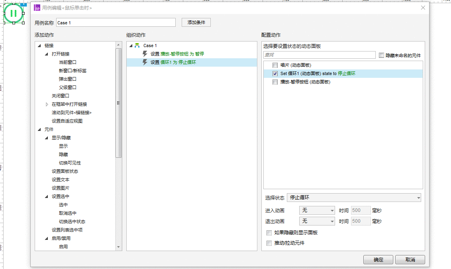Click the 用例名称 text field
This screenshot has height=269, width=451.
point(116,23)
